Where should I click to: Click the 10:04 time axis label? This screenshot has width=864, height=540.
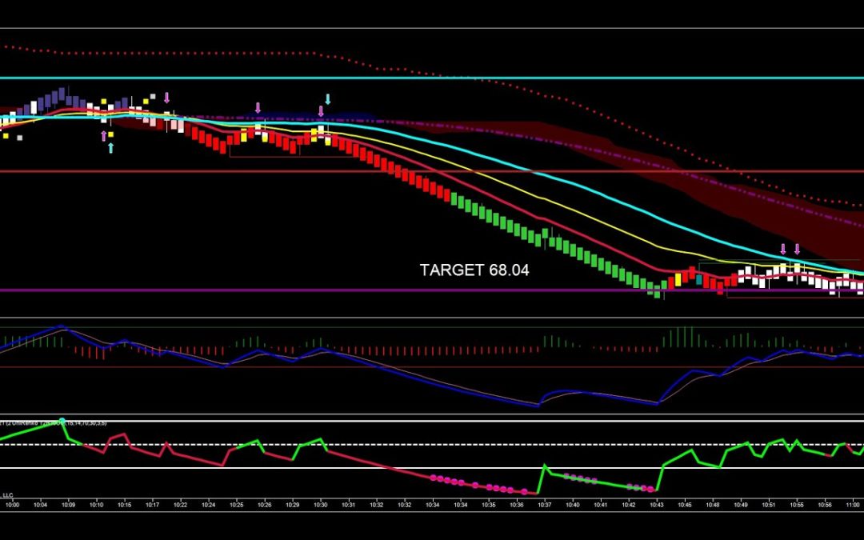(x=40, y=505)
